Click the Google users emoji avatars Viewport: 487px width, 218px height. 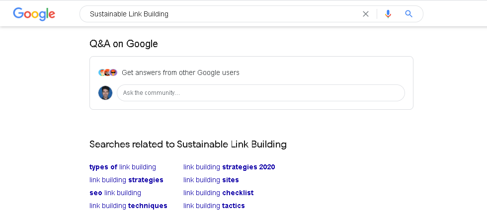coord(108,73)
